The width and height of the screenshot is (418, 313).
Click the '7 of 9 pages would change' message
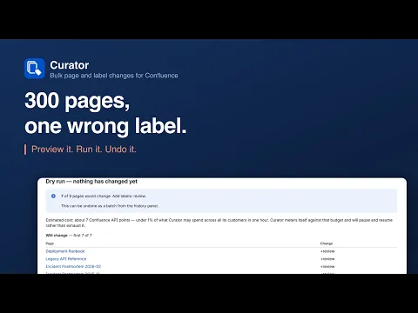pos(104,196)
